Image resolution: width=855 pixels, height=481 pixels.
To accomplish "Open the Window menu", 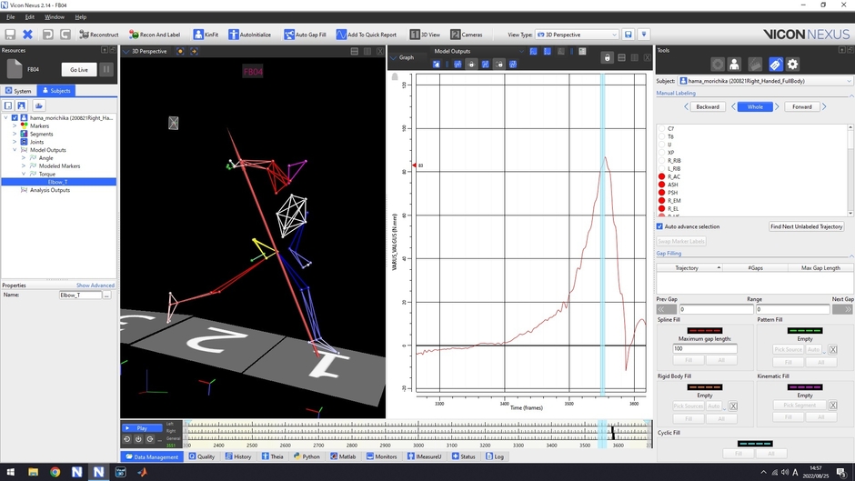I will (55, 16).
